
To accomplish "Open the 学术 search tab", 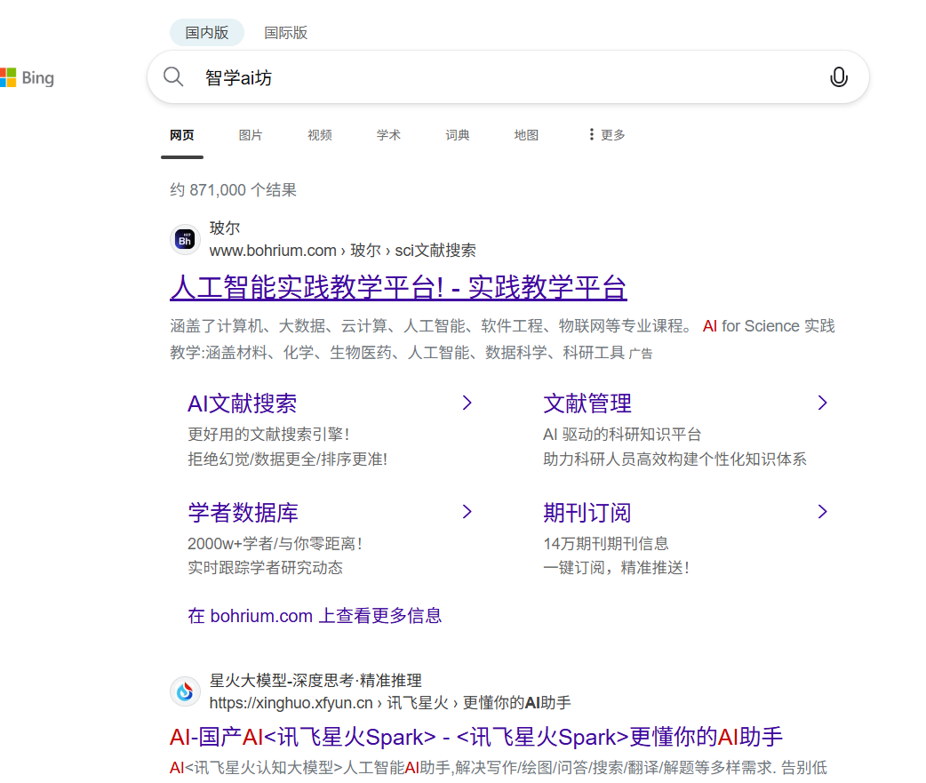I will [388, 135].
